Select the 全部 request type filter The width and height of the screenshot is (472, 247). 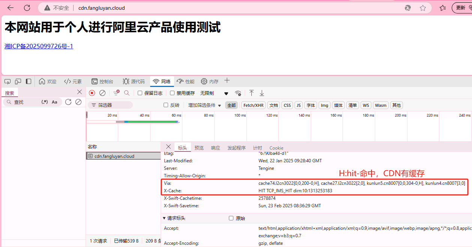click(231, 105)
